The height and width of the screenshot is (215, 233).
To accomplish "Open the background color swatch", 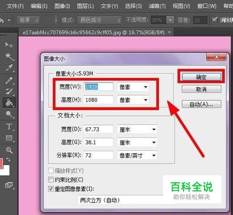I will pyautogui.click(x=6, y=171).
